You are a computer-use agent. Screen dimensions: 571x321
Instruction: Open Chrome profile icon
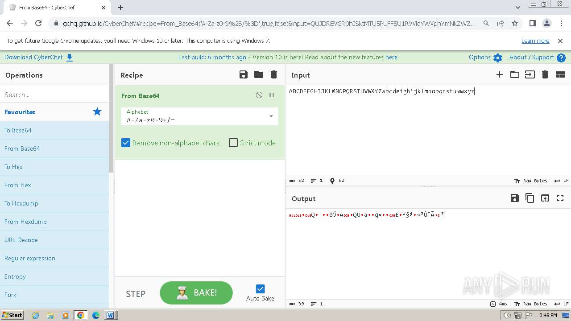[546, 23]
